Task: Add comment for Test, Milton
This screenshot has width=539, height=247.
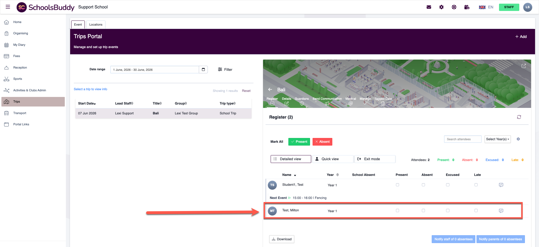Action: pyautogui.click(x=501, y=210)
